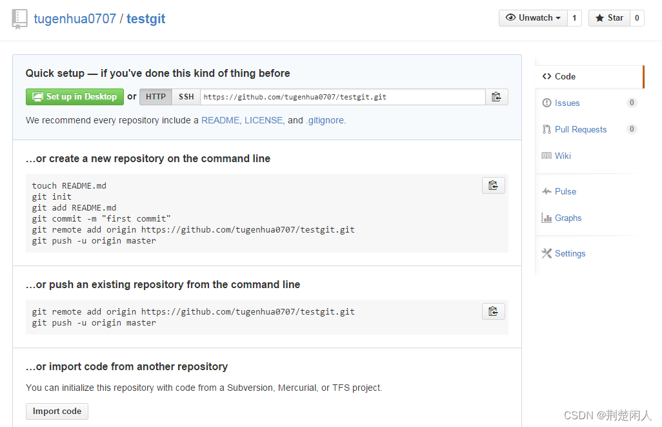The image size is (662, 427).
Task: Follow the .gitignore link
Action: pyautogui.click(x=325, y=121)
